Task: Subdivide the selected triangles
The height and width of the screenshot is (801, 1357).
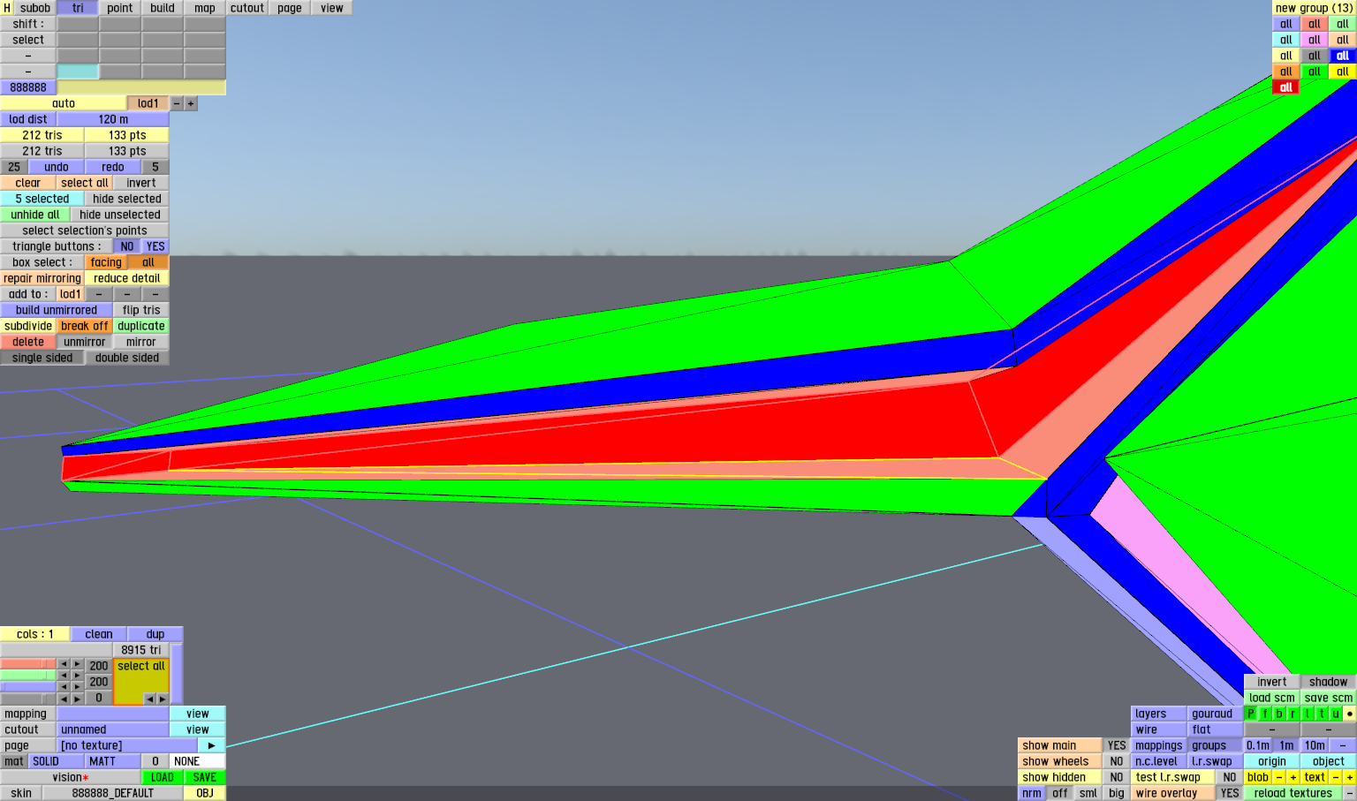Action: tap(28, 326)
